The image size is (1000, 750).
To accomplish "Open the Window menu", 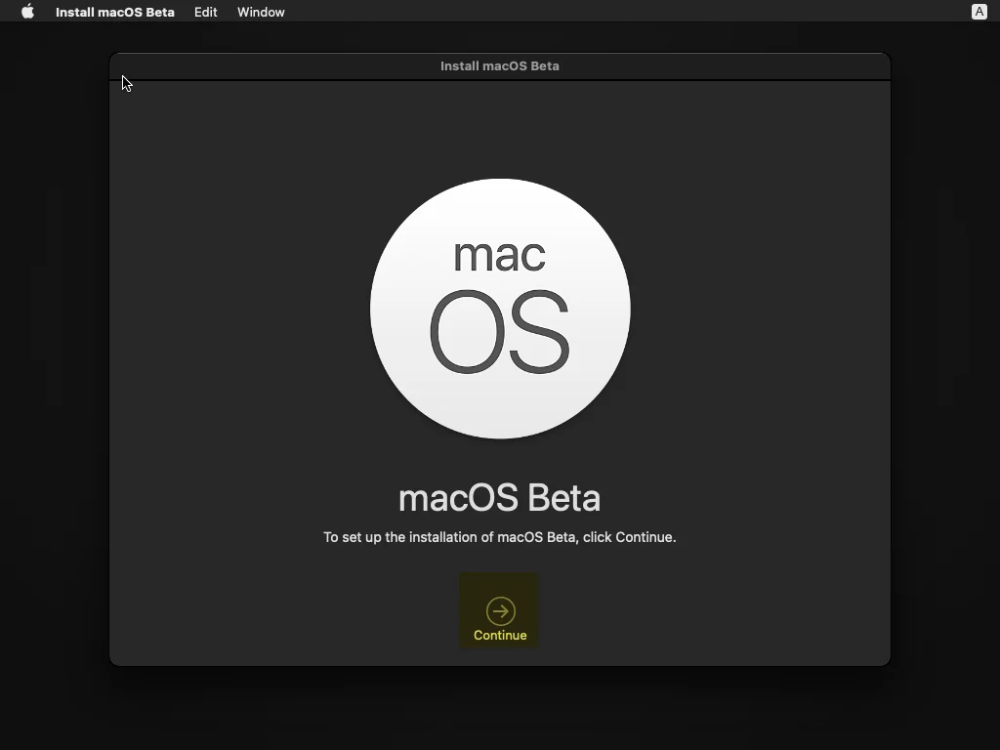I will click(x=261, y=12).
